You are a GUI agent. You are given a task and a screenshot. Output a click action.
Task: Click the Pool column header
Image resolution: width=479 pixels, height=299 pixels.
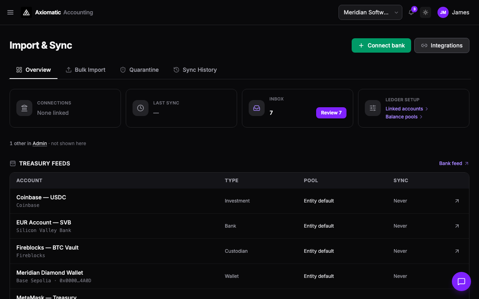tap(311, 181)
